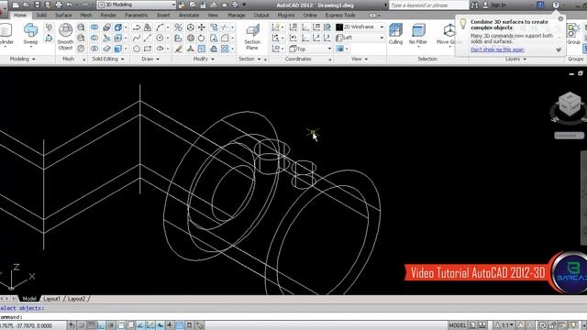Image resolution: width=587 pixels, height=330 pixels.
Task: Select the Polygon draw tool
Action: click(137, 49)
